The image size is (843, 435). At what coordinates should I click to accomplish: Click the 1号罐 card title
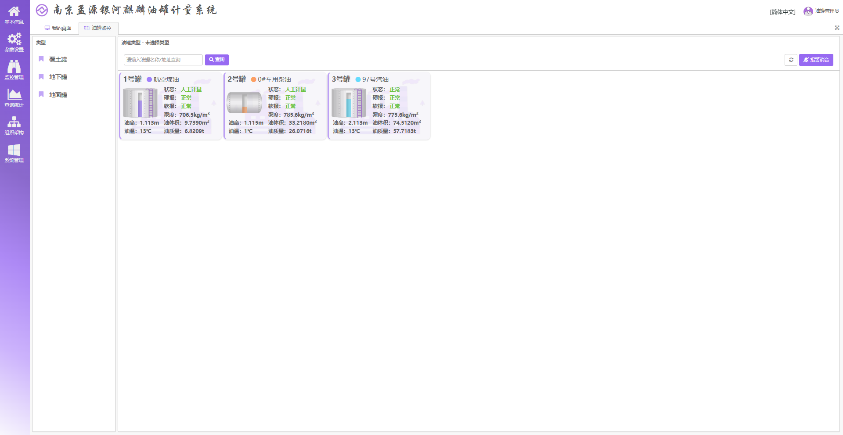(132, 79)
